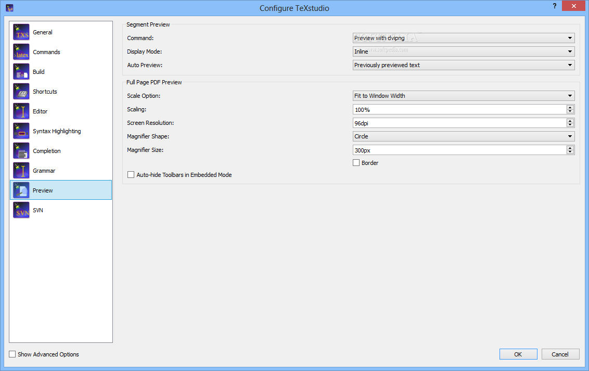589x371 pixels.
Task: Confirm settings with the OK button
Action: (x=518, y=354)
